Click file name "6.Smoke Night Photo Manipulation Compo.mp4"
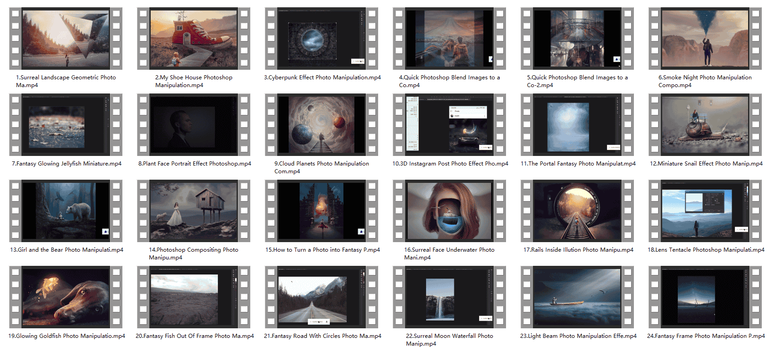 [x=705, y=81]
